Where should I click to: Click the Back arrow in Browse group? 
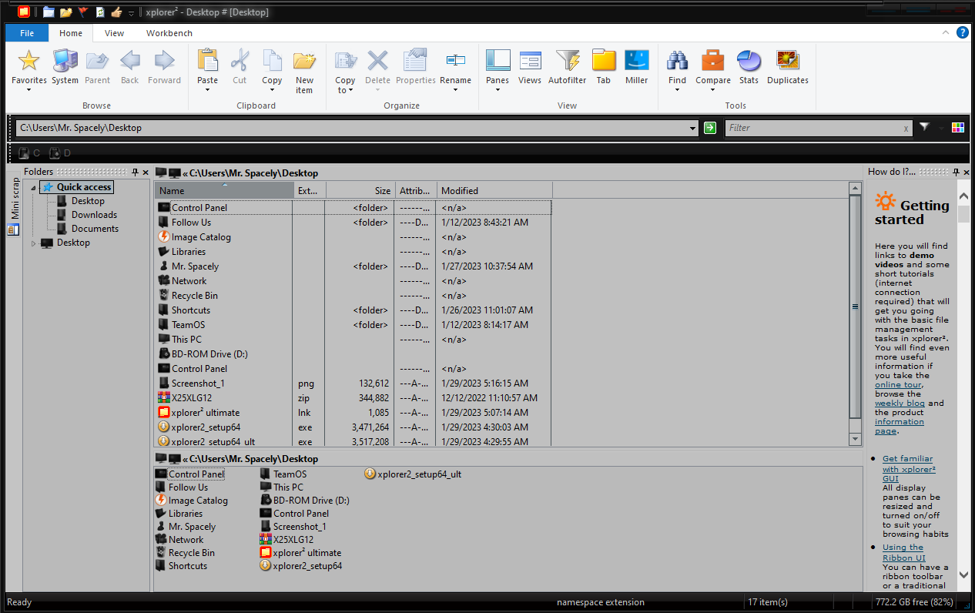point(129,66)
